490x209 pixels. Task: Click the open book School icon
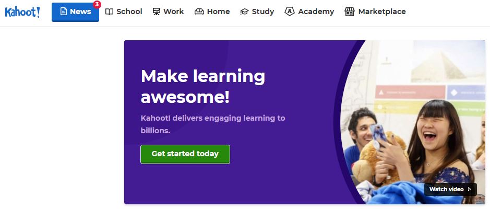point(109,12)
